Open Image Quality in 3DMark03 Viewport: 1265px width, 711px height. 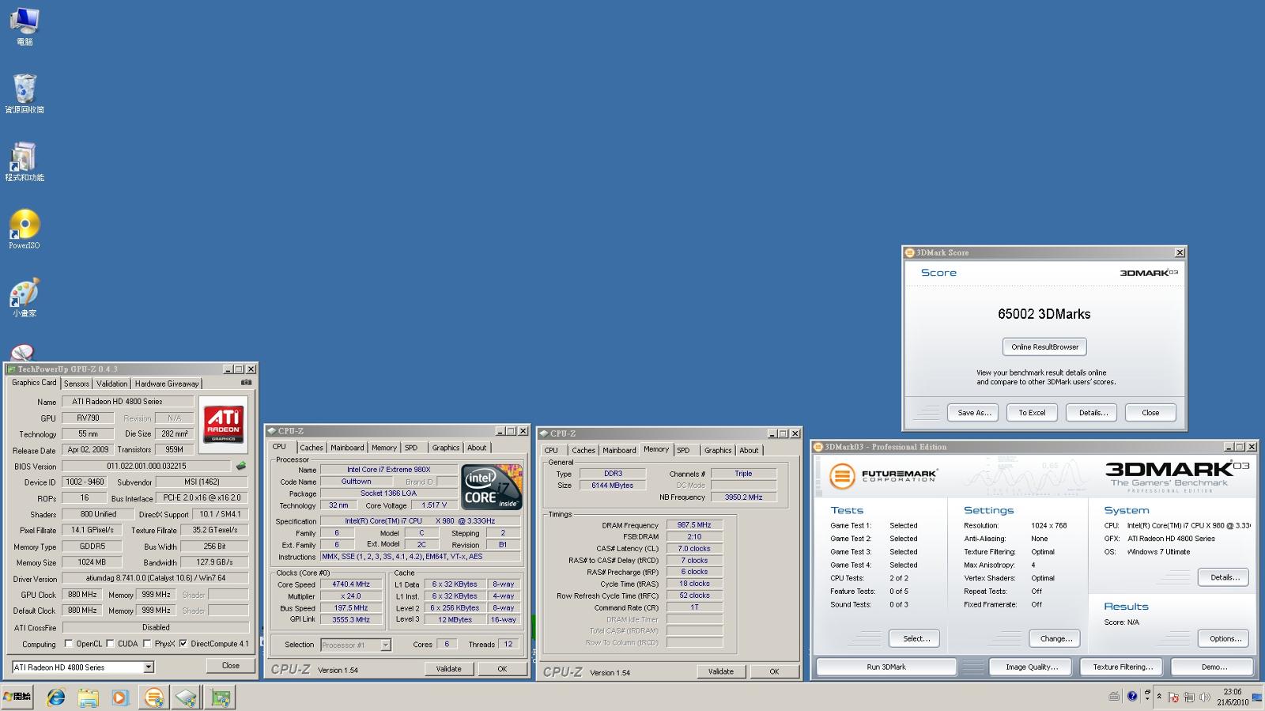pos(1031,667)
